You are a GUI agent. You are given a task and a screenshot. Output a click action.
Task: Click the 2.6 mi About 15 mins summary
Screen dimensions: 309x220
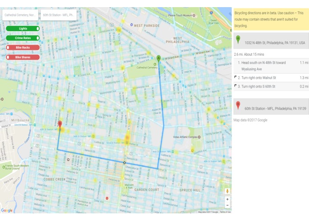(x=249, y=54)
